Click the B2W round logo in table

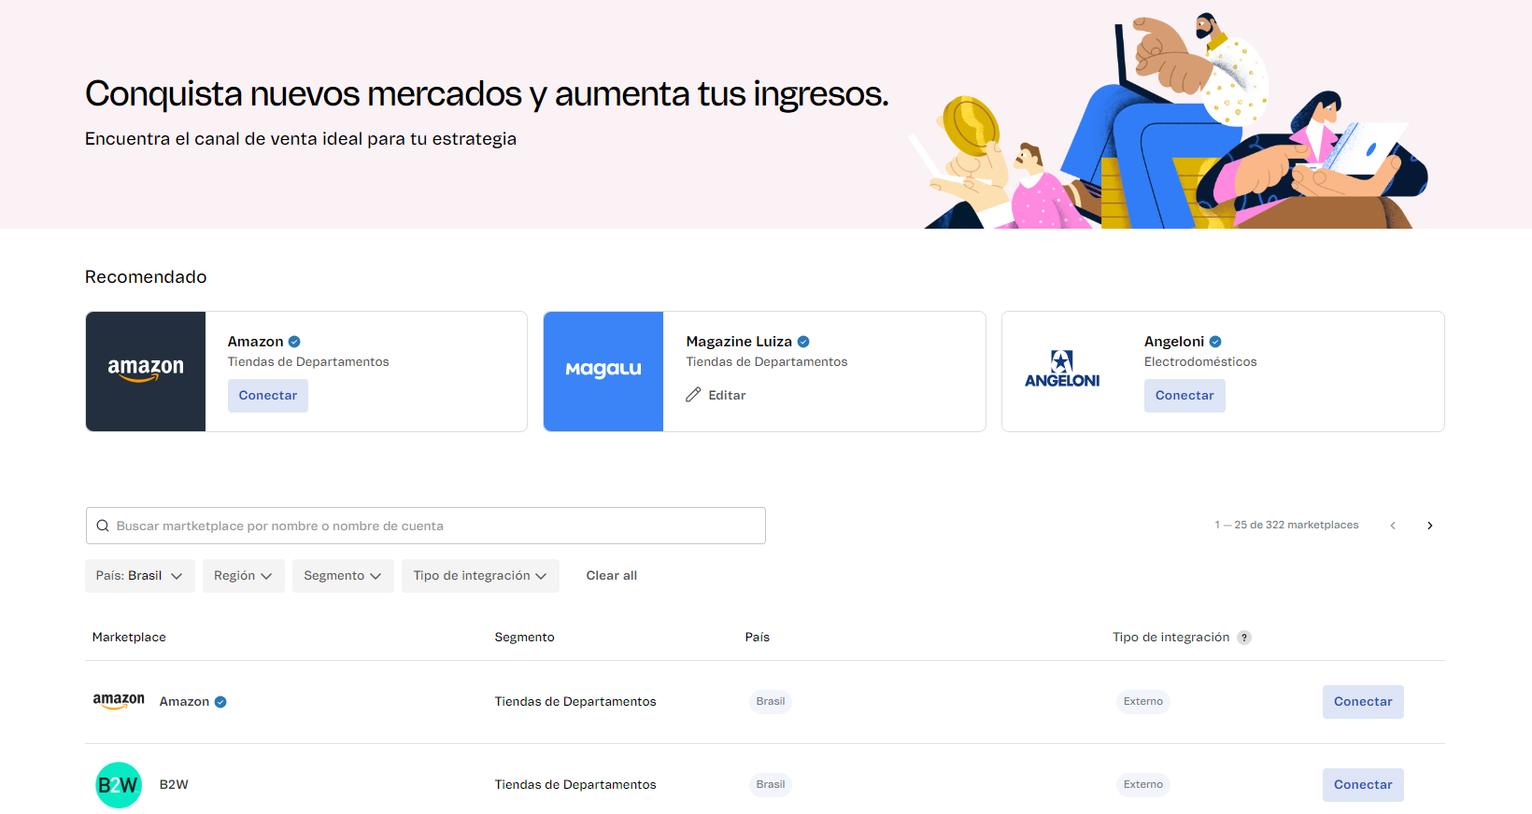[119, 785]
